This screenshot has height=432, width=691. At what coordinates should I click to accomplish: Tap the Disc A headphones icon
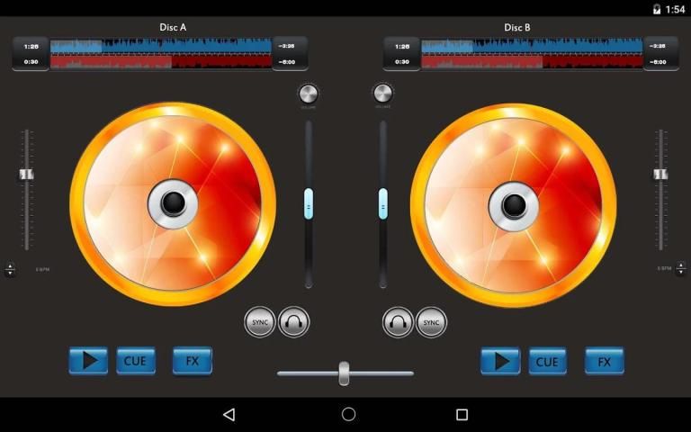tap(293, 322)
